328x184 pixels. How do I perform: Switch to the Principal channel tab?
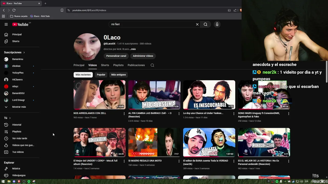[79, 65]
